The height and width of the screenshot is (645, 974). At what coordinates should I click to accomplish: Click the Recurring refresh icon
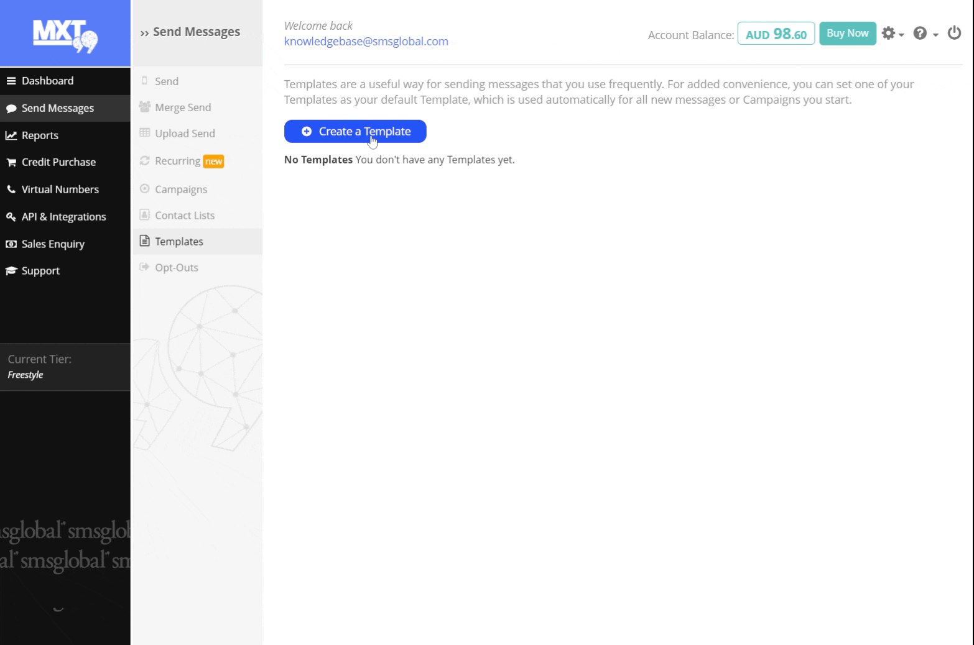[x=145, y=161]
